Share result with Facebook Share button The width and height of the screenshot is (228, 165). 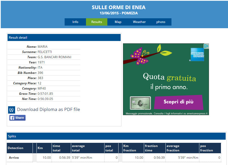click(x=17, y=118)
